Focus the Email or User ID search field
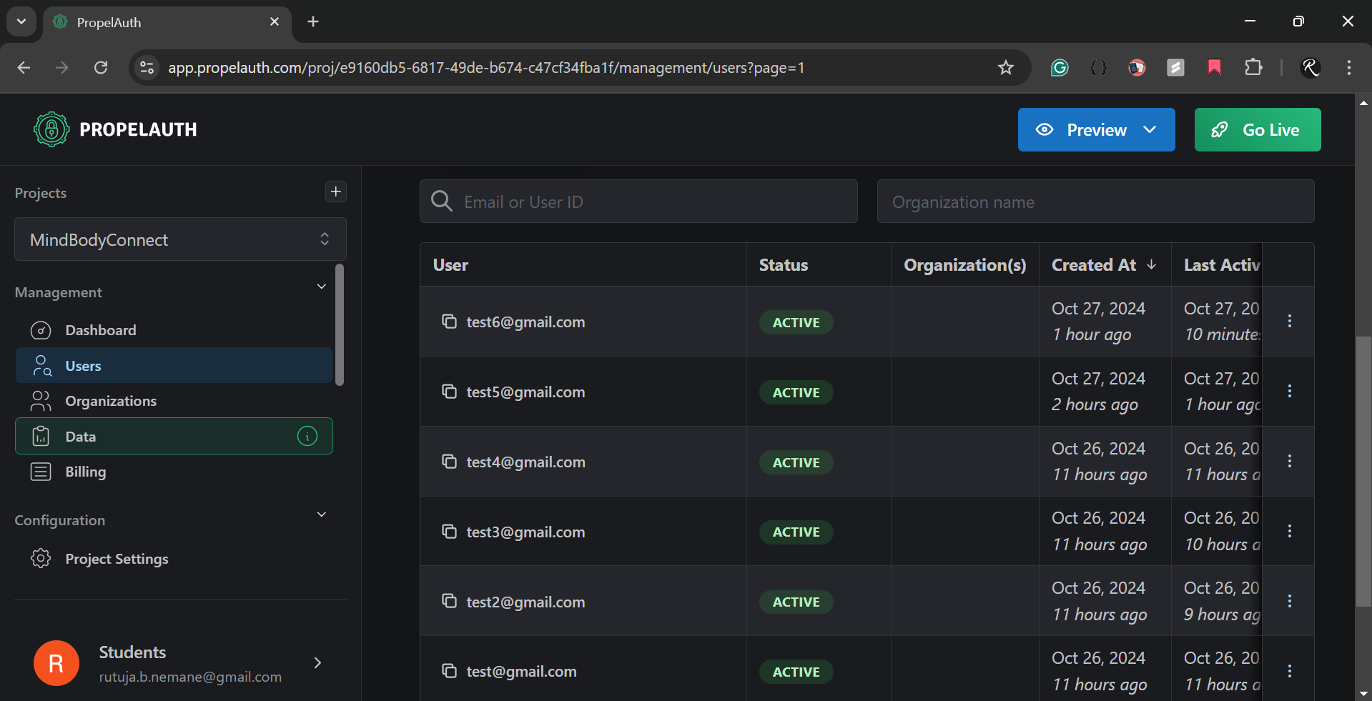Viewport: 1372px width, 701px height. [638, 202]
